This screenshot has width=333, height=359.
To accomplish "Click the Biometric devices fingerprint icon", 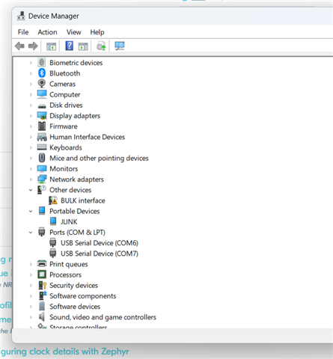I will [42, 63].
